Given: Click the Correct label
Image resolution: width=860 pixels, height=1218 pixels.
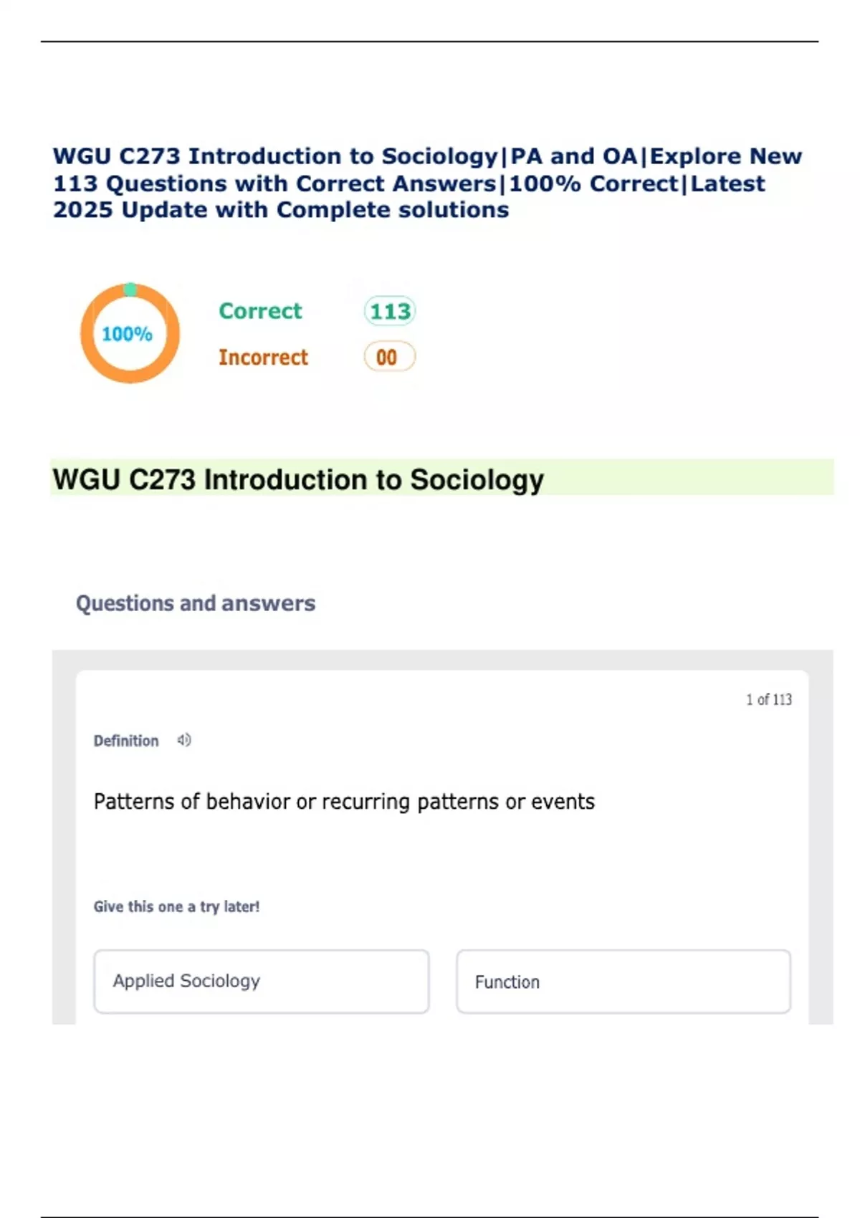Looking at the screenshot, I should (x=260, y=311).
